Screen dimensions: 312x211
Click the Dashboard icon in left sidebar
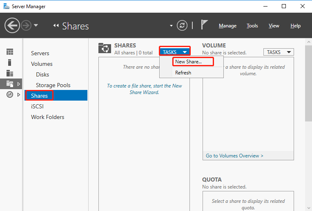(10, 52)
